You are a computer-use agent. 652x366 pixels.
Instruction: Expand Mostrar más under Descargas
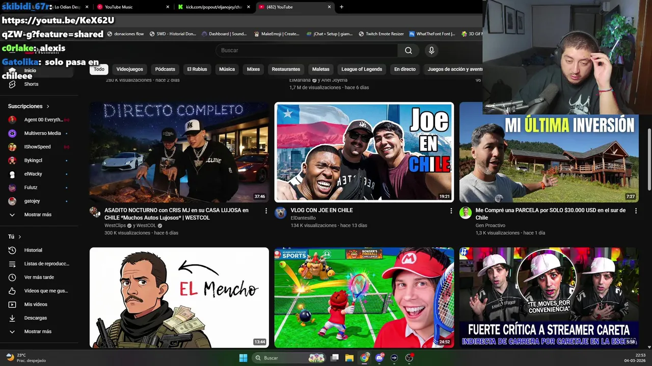(x=38, y=331)
